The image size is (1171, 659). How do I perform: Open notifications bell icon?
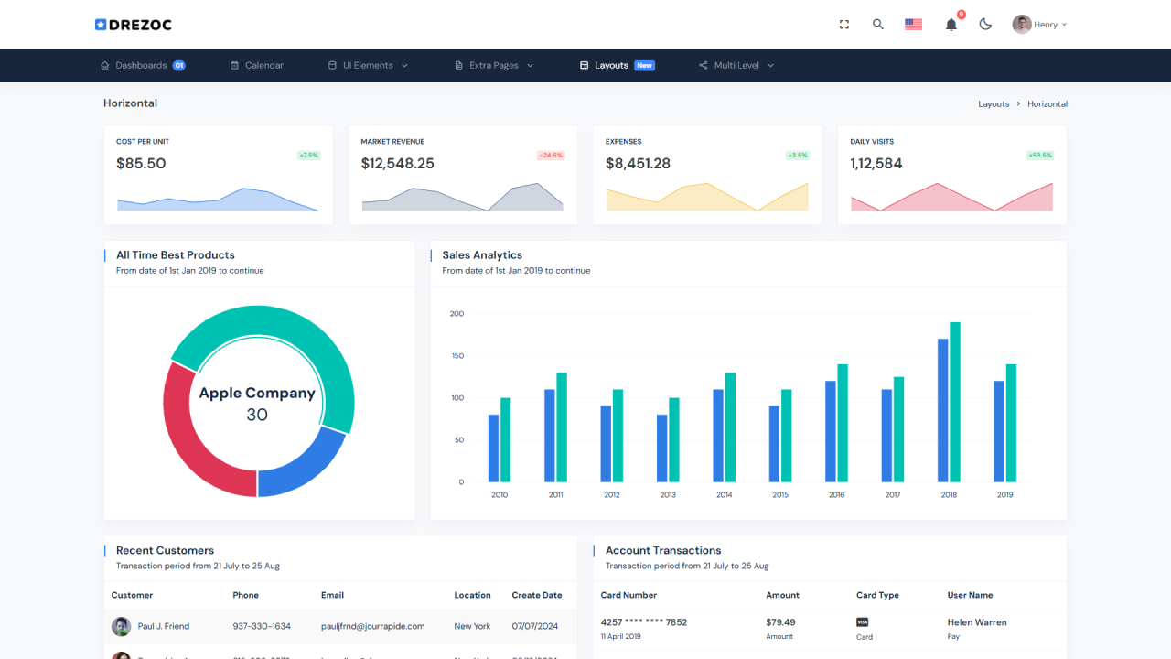pyautogui.click(x=951, y=25)
